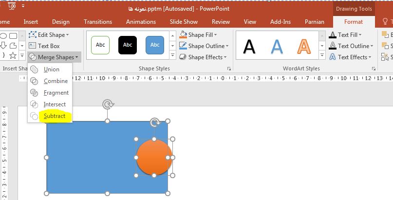Open the Text Fill dropdown
393x200 pixels.
click(345, 34)
